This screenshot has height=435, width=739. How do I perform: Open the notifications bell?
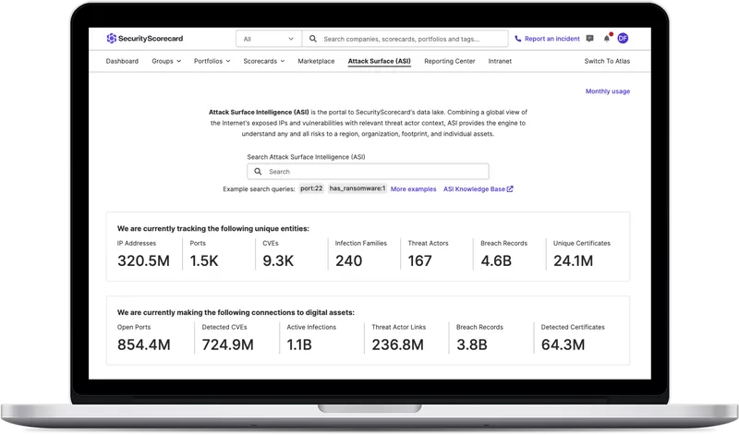[x=607, y=38]
